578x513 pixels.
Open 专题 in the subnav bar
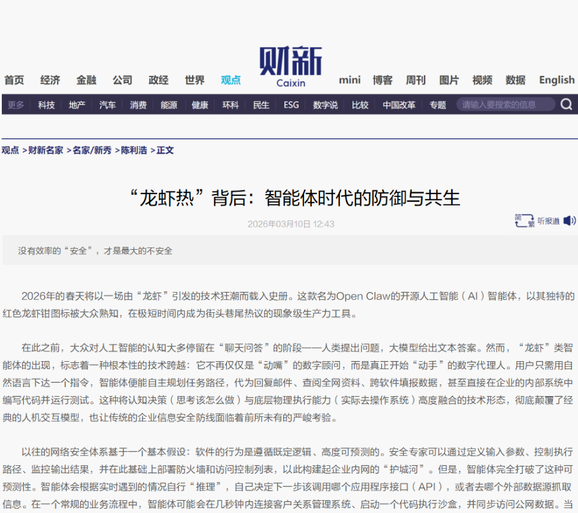pos(437,105)
